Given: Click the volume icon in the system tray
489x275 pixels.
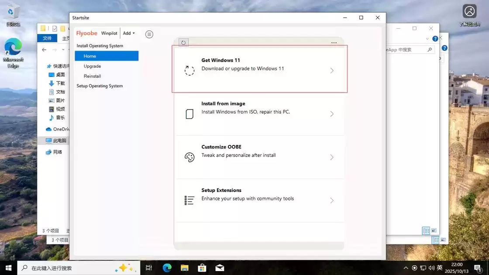Looking at the screenshot, I should click(432, 268).
